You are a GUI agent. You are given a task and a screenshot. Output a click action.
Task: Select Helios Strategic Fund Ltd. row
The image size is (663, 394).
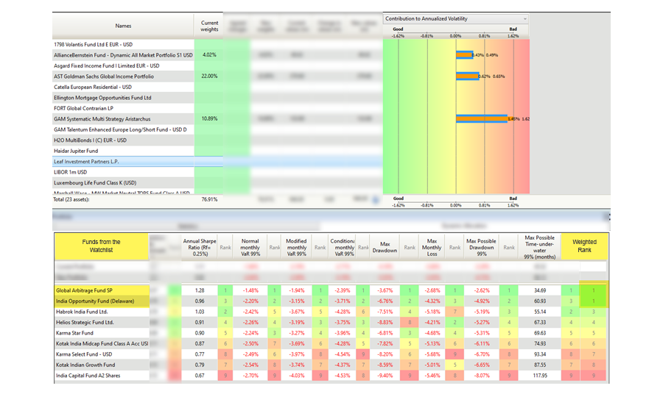[x=102, y=322]
